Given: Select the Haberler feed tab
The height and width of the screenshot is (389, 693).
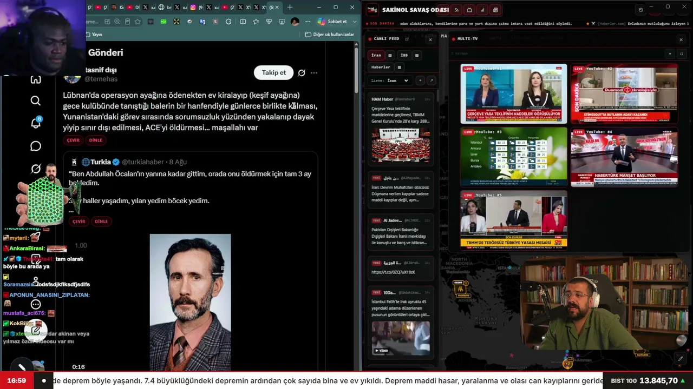Looking at the screenshot, I should point(381,67).
